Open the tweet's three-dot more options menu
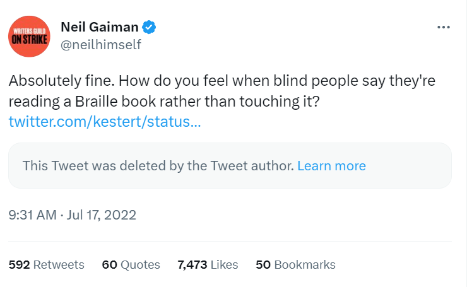 [444, 28]
